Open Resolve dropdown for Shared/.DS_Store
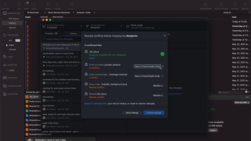The height and width of the screenshot is (141, 251). [158, 96]
